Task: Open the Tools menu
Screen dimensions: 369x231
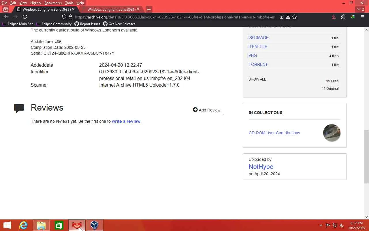Action: pyautogui.click(x=69, y=3)
